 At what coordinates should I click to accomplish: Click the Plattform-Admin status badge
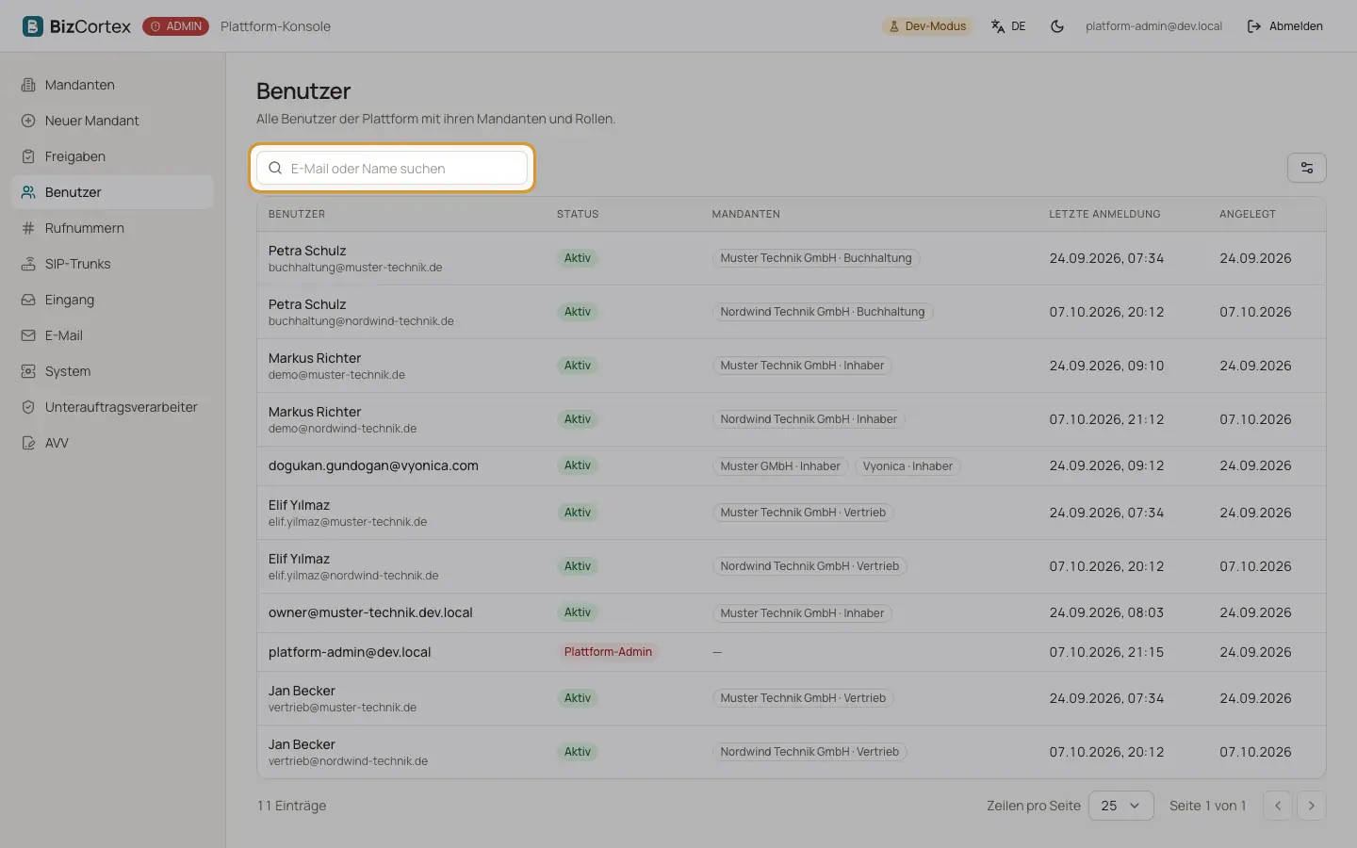point(608,652)
